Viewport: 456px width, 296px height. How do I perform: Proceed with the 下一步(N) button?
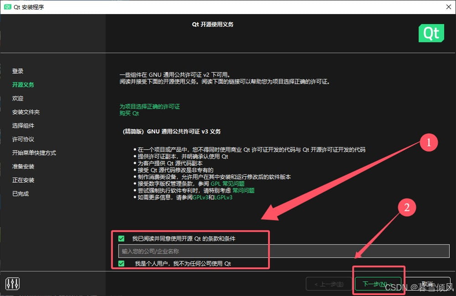[378, 284]
